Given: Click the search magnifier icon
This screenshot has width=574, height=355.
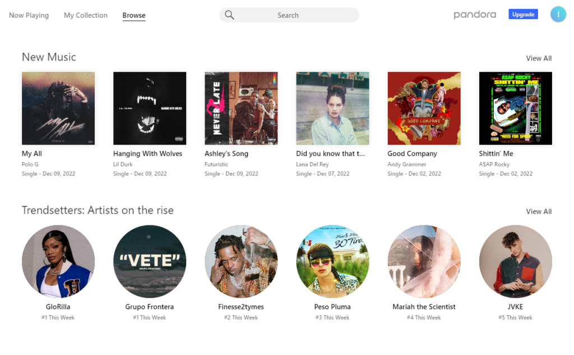Looking at the screenshot, I should (229, 15).
